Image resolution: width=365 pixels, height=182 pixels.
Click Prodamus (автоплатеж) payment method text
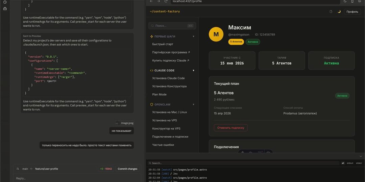(300, 113)
